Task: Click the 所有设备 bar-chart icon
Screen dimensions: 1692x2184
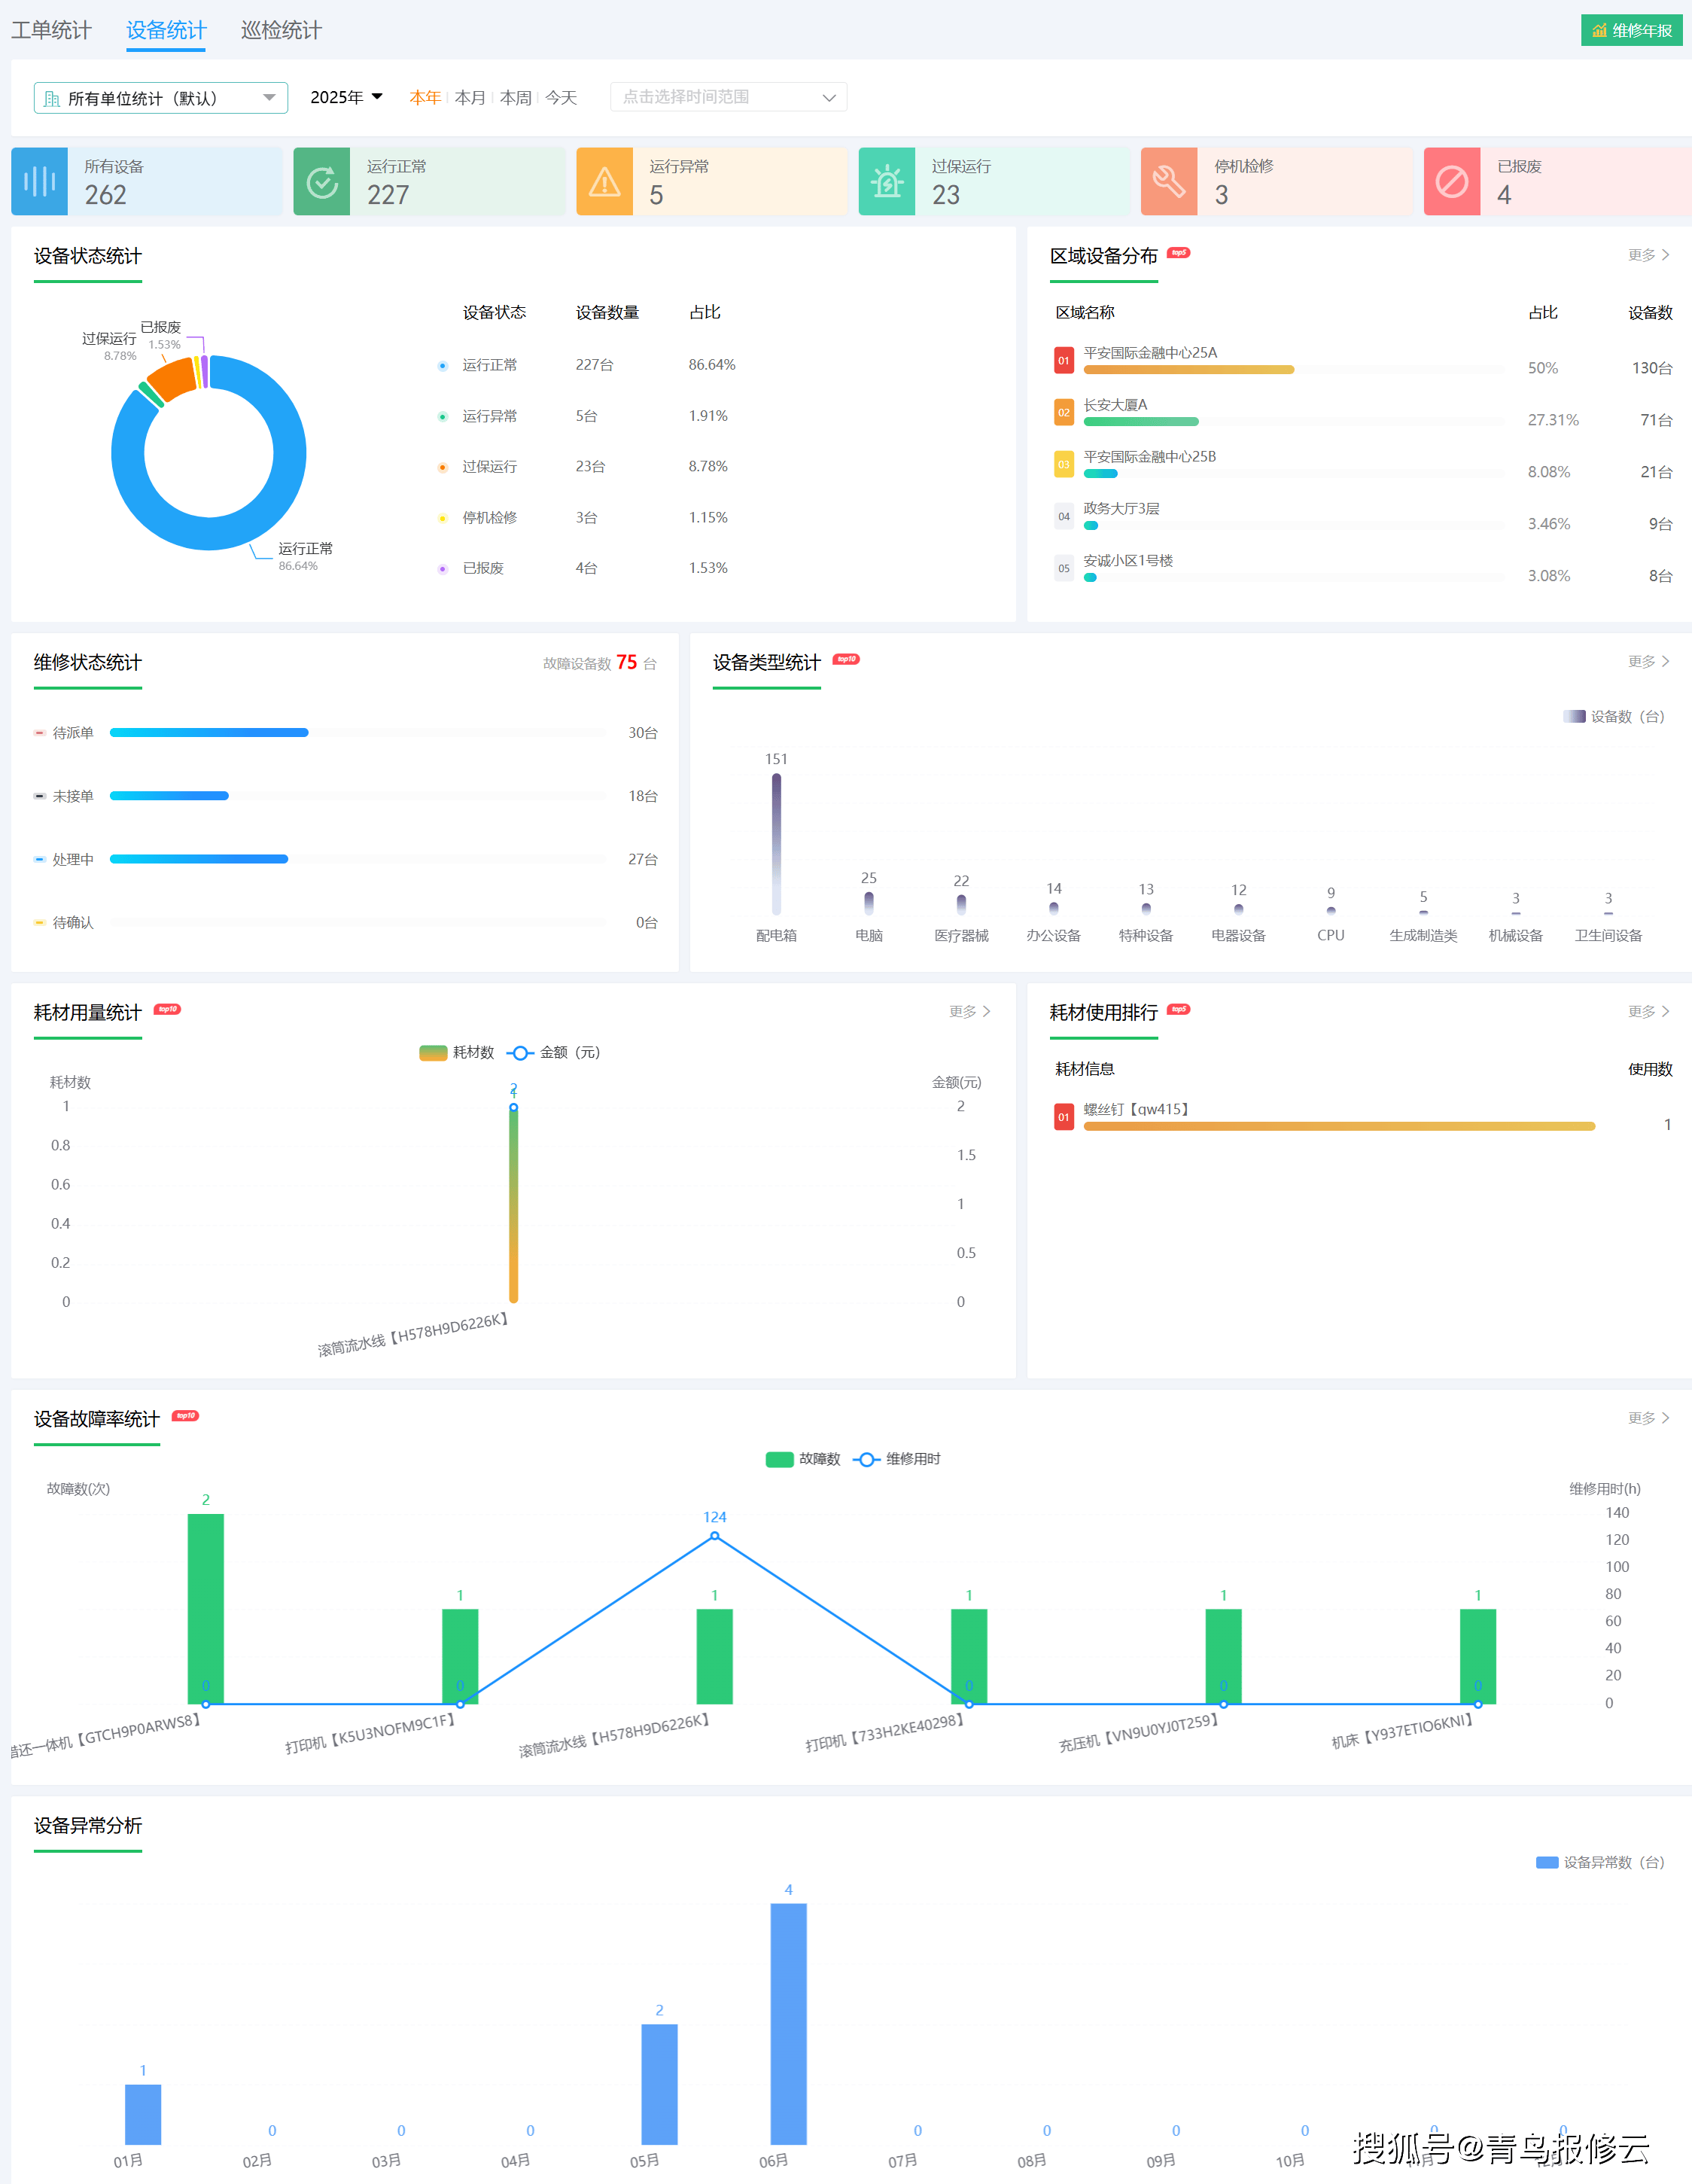Action: (x=39, y=181)
